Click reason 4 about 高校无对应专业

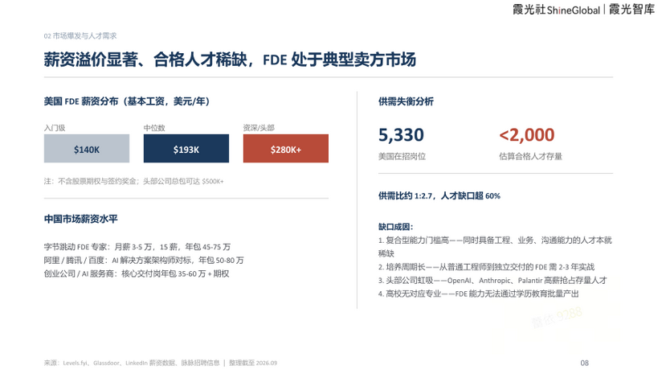[479, 294]
